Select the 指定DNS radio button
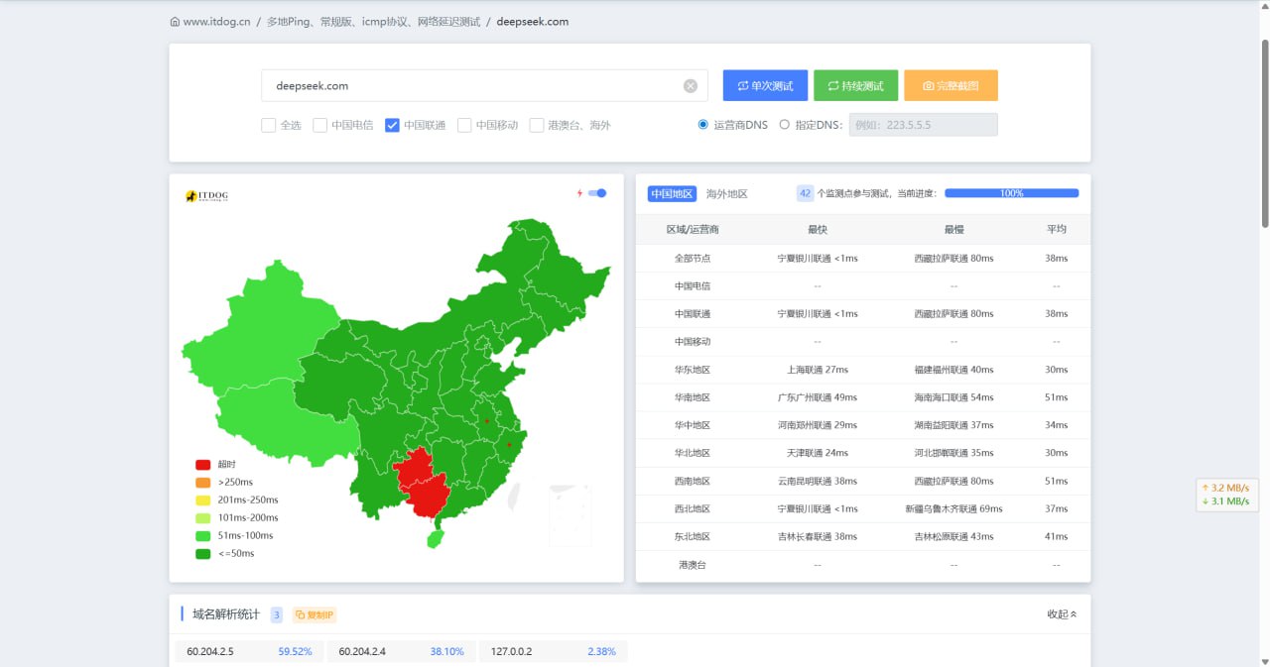1270x667 pixels. point(785,125)
